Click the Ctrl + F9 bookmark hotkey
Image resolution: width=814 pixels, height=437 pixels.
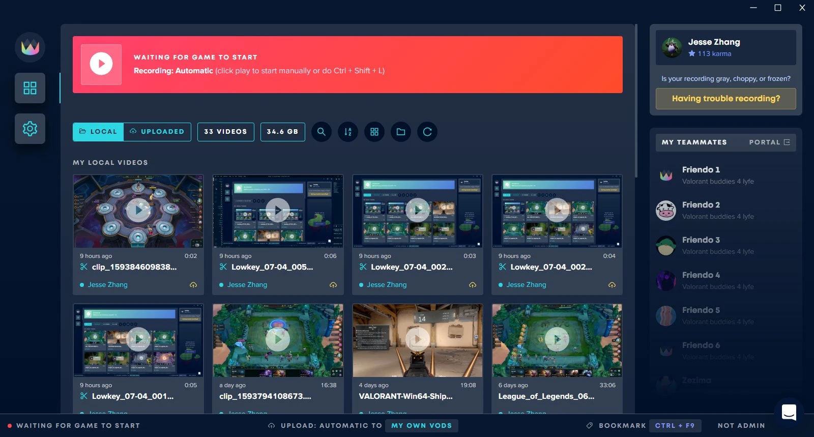coord(675,426)
